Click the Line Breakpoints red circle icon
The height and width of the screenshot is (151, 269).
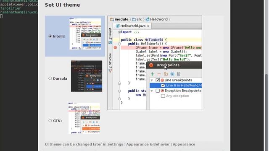tap(162, 80)
